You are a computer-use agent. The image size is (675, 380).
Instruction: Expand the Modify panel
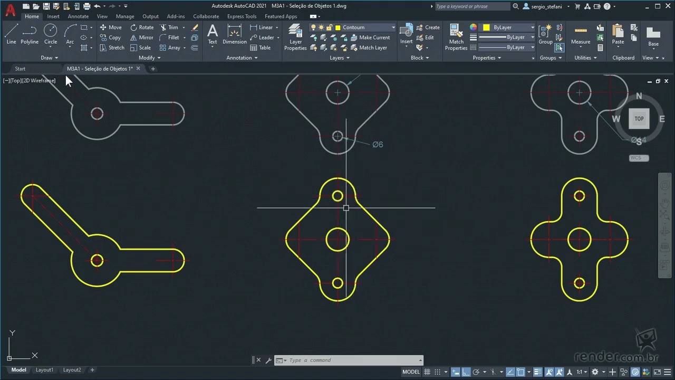[150, 58]
